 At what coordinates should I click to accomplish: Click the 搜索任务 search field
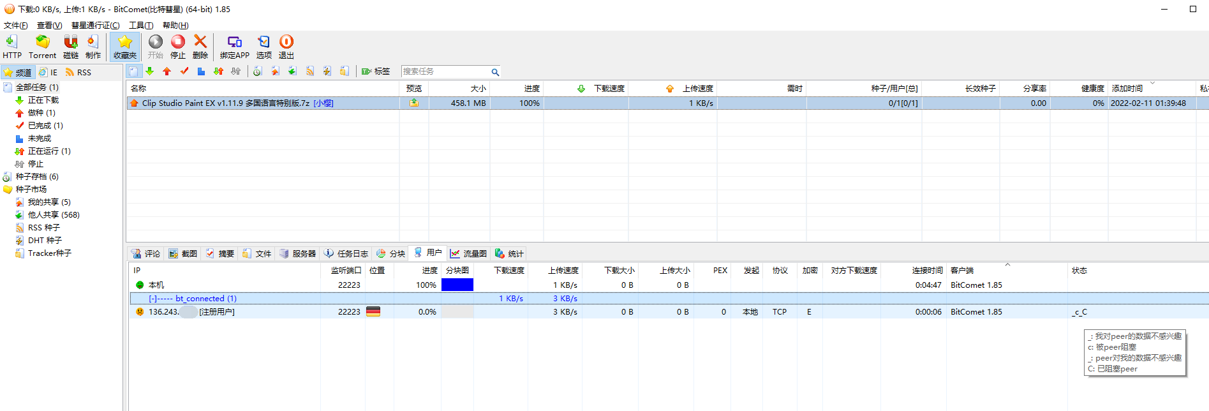point(445,71)
